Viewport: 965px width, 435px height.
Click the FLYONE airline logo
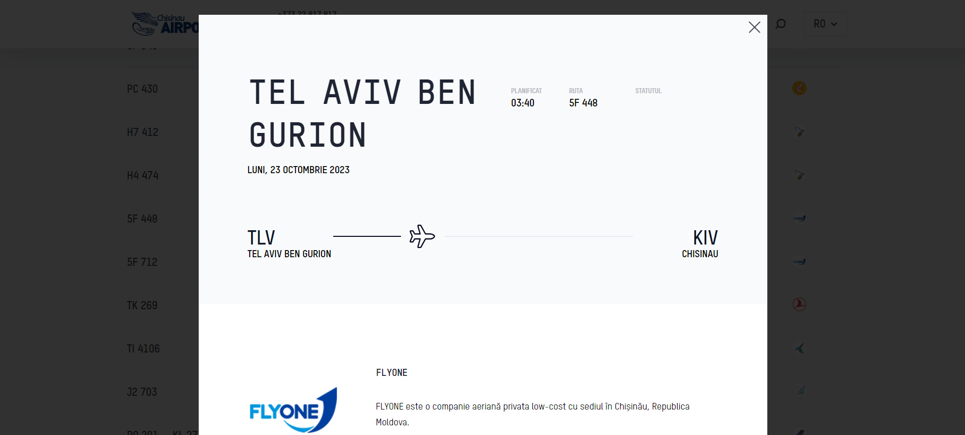coord(293,410)
